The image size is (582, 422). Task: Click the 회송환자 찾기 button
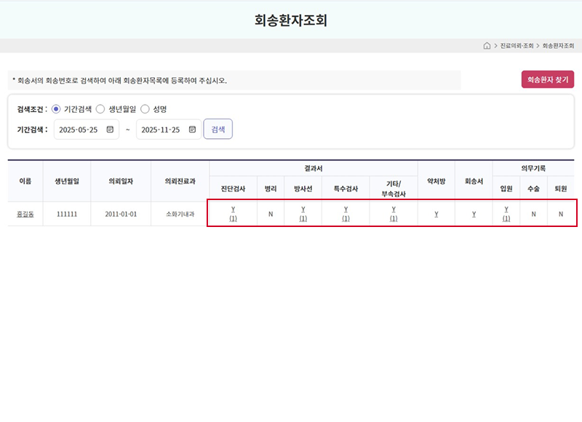pos(547,80)
